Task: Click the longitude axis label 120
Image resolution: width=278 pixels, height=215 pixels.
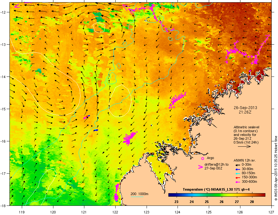Action: click(53, 212)
